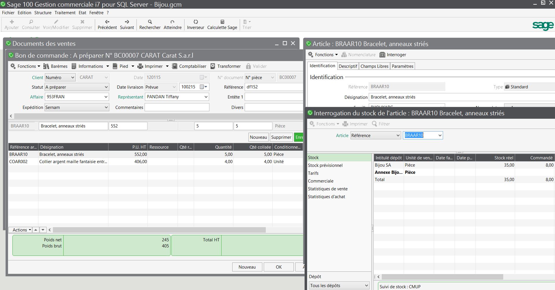Click the Atteindre toolbar icon

pyautogui.click(x=173, y=24)
